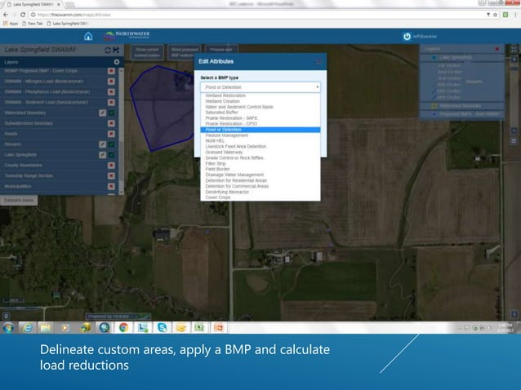The width and height of the screenshot is (521, 390).
Task: Click the power logout icon
Action: point(407,36)
